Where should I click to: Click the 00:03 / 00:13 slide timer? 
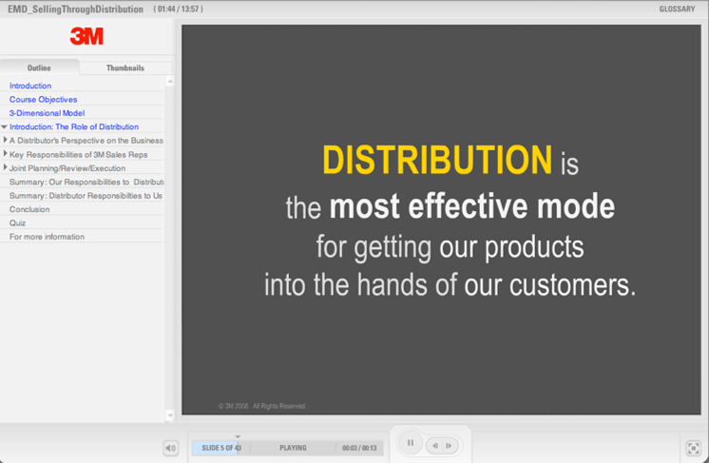pyautogui.click(x=359, y=448)
